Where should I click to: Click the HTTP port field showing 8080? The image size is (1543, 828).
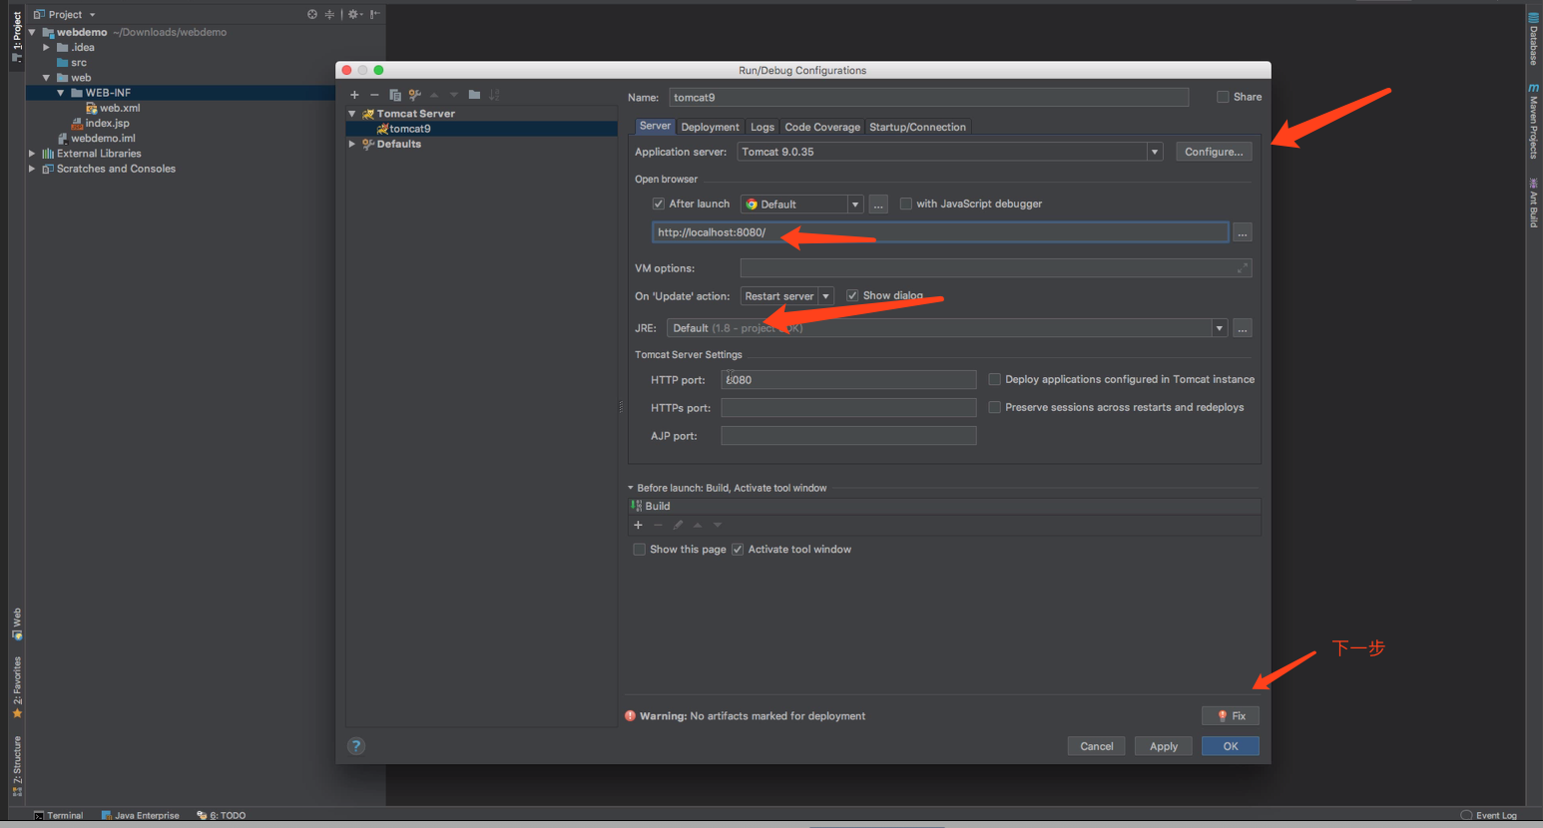point(848,380)
